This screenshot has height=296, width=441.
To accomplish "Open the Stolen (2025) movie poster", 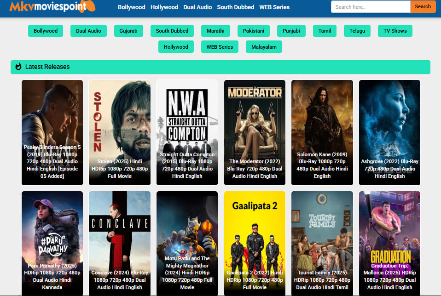I will point(120,132).
